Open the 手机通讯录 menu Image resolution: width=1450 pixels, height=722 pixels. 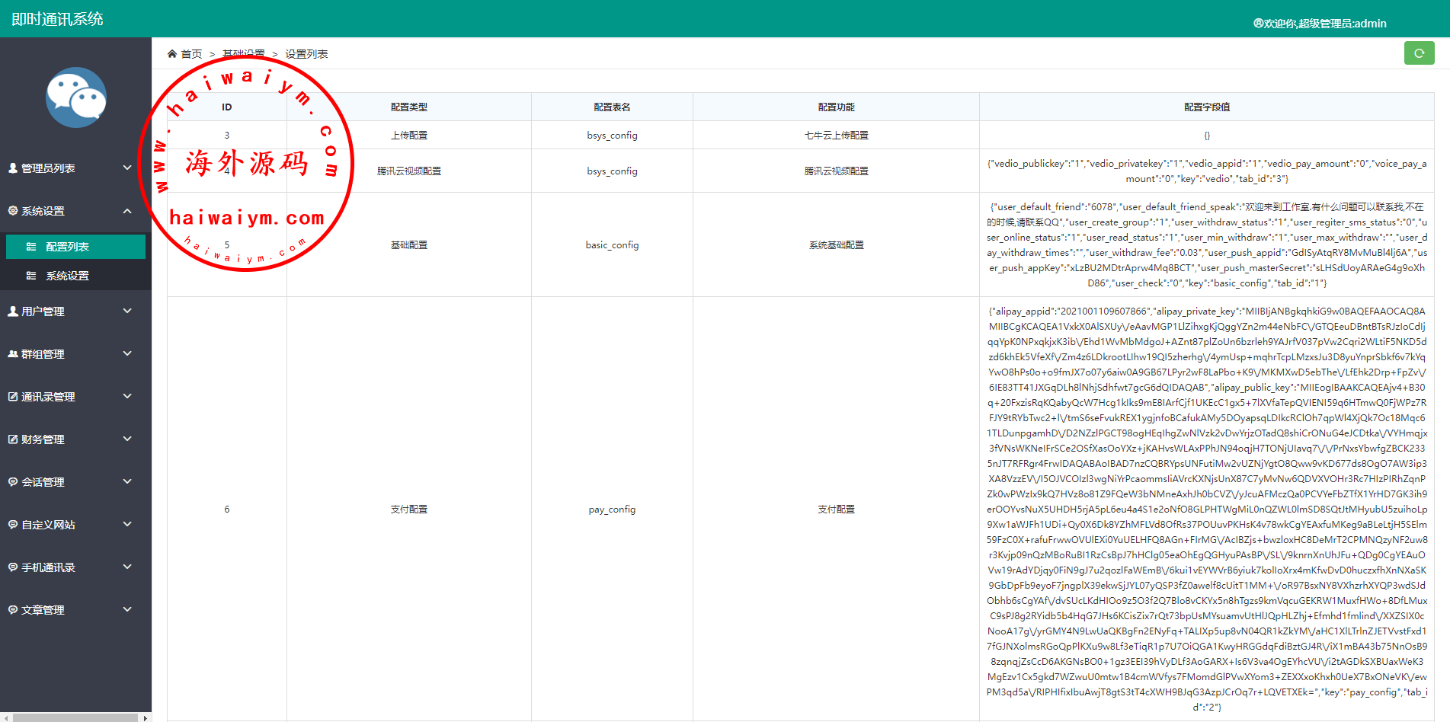[x=48, y=567]
